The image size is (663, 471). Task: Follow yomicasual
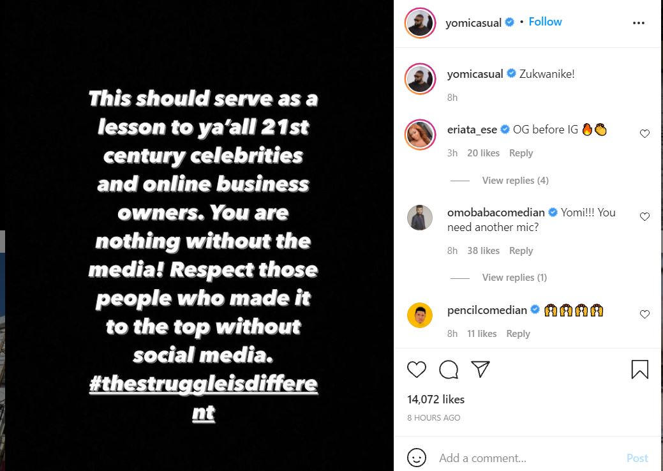545,22
